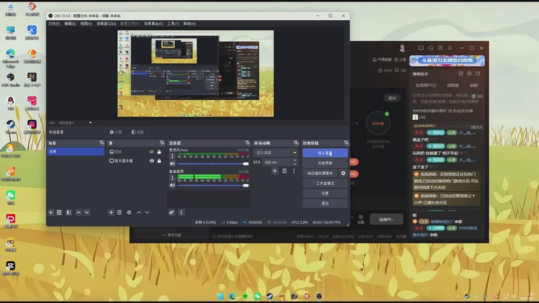Open virtual camera settings gear
The height and width of the screenshot is (303, 539).
coord(343,173)
